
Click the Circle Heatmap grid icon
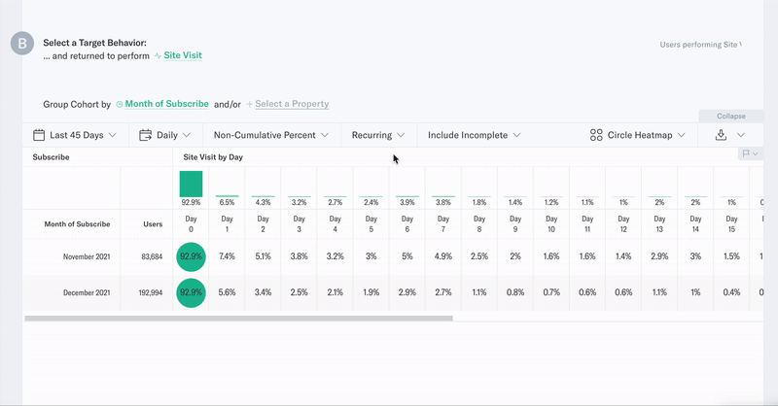[x=596, y=135]
